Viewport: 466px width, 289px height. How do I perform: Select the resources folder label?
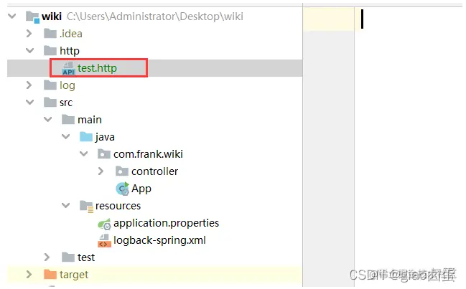coord(118,206)
